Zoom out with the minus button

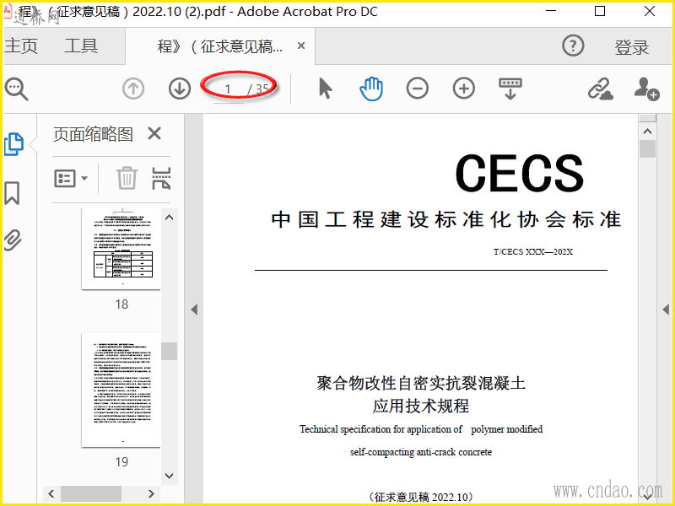[x=417, y=89]
